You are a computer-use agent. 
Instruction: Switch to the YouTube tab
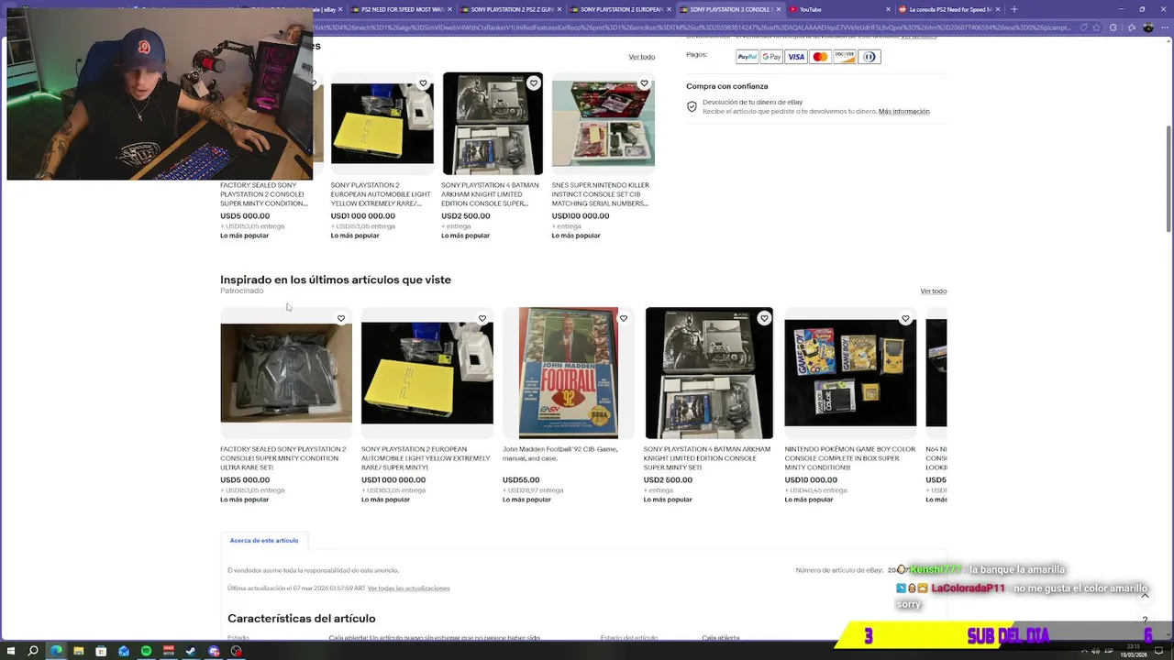[839, 9]
